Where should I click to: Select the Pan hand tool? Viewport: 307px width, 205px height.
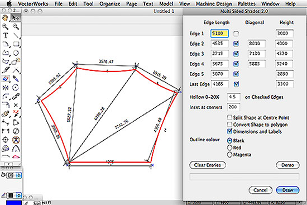pos(5,18)
